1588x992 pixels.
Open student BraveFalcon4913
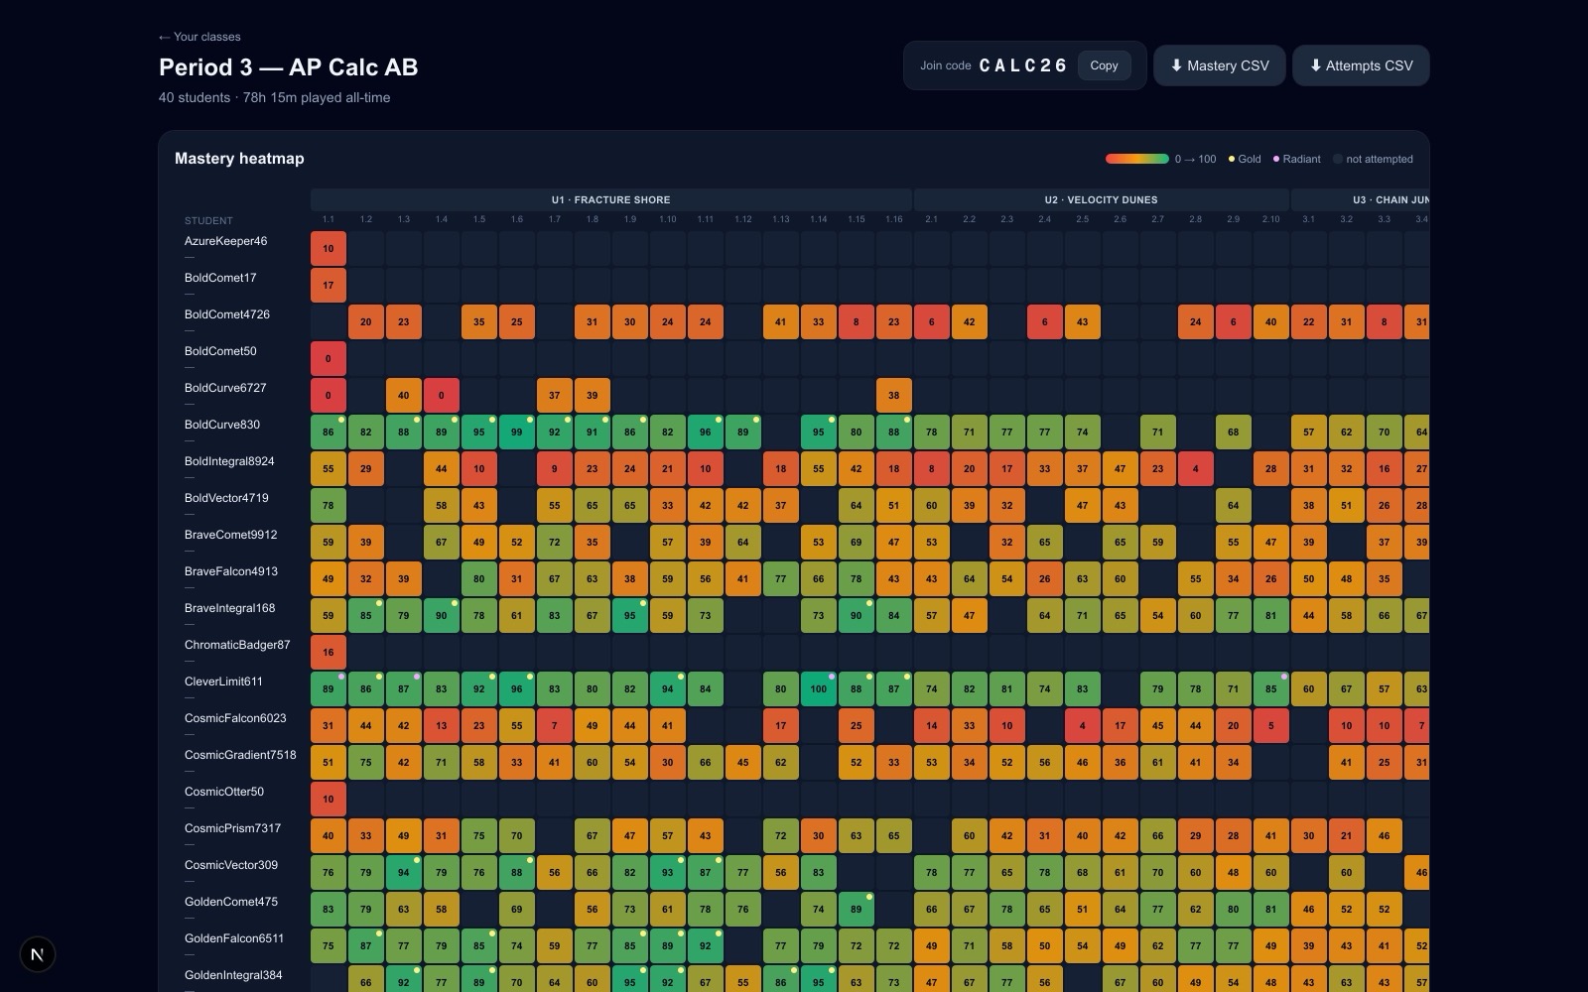pyautogui.click(x=231, y=571)
